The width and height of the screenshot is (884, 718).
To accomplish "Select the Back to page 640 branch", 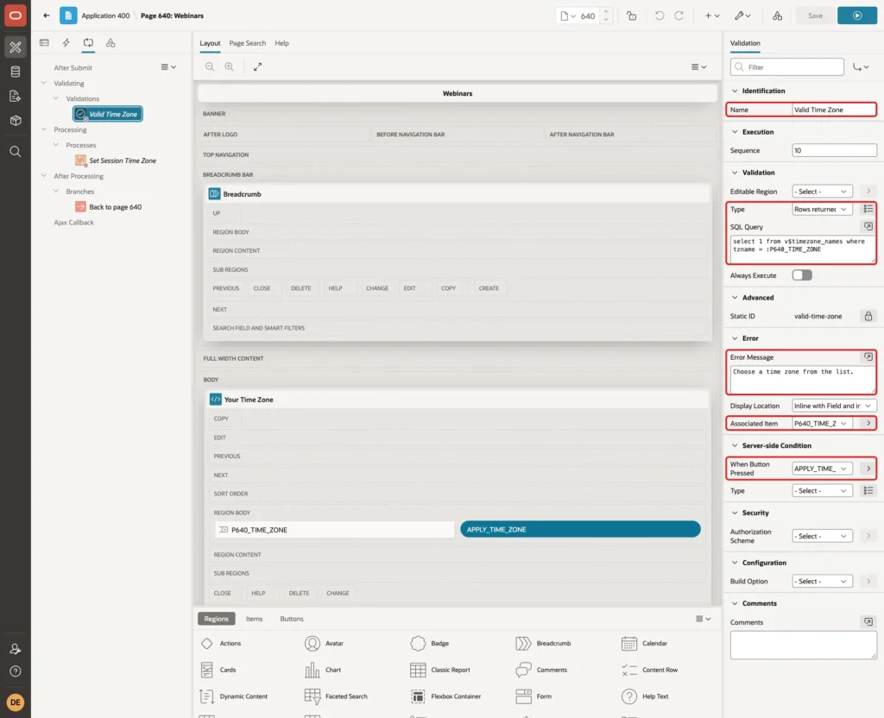I will click(109, 207).
